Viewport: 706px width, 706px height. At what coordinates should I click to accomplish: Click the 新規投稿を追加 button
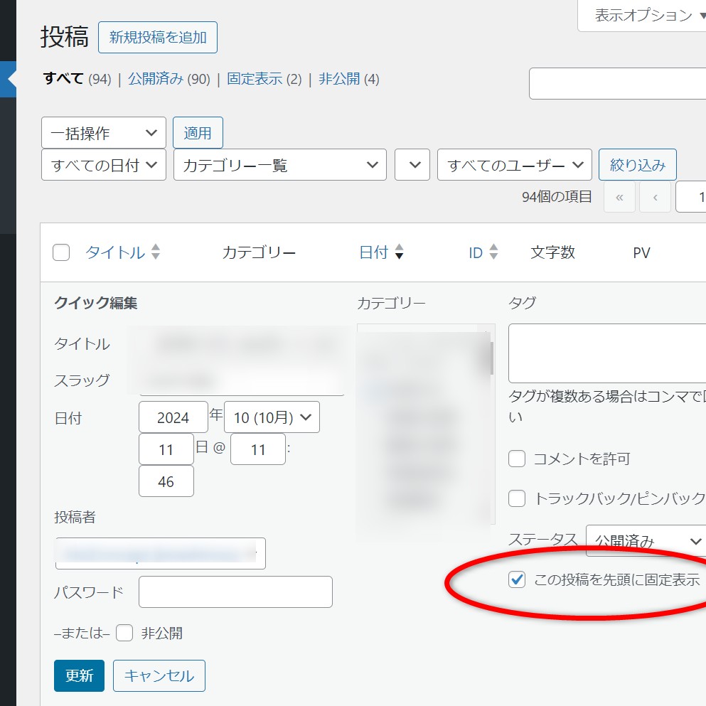(158, 38)
